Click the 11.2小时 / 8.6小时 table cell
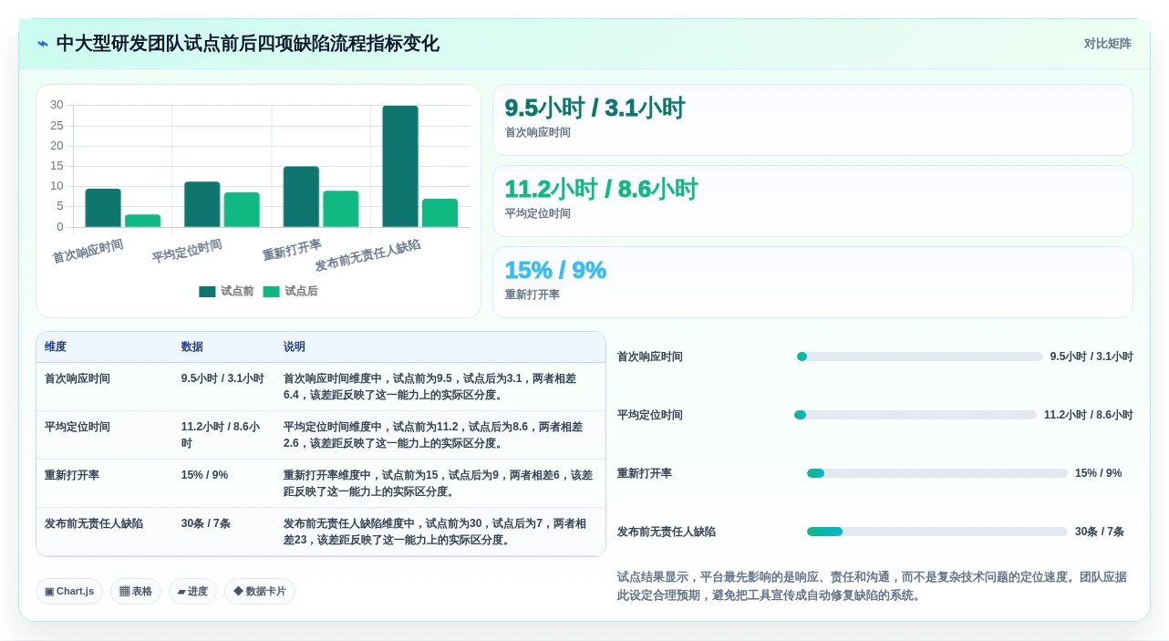Screen dimensions: 1169x641 pos(222,435)
